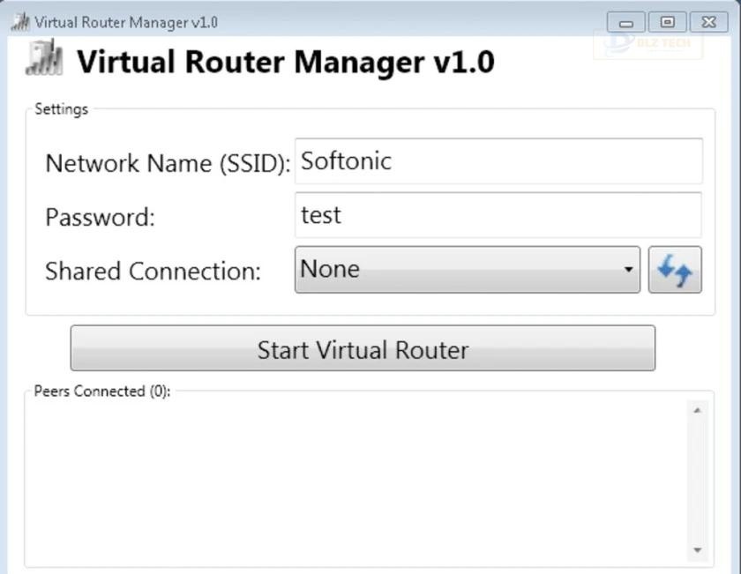Screen dimensions: 741x574
Task: Click the dropdown arrow next to None
Action: point(627,269)
